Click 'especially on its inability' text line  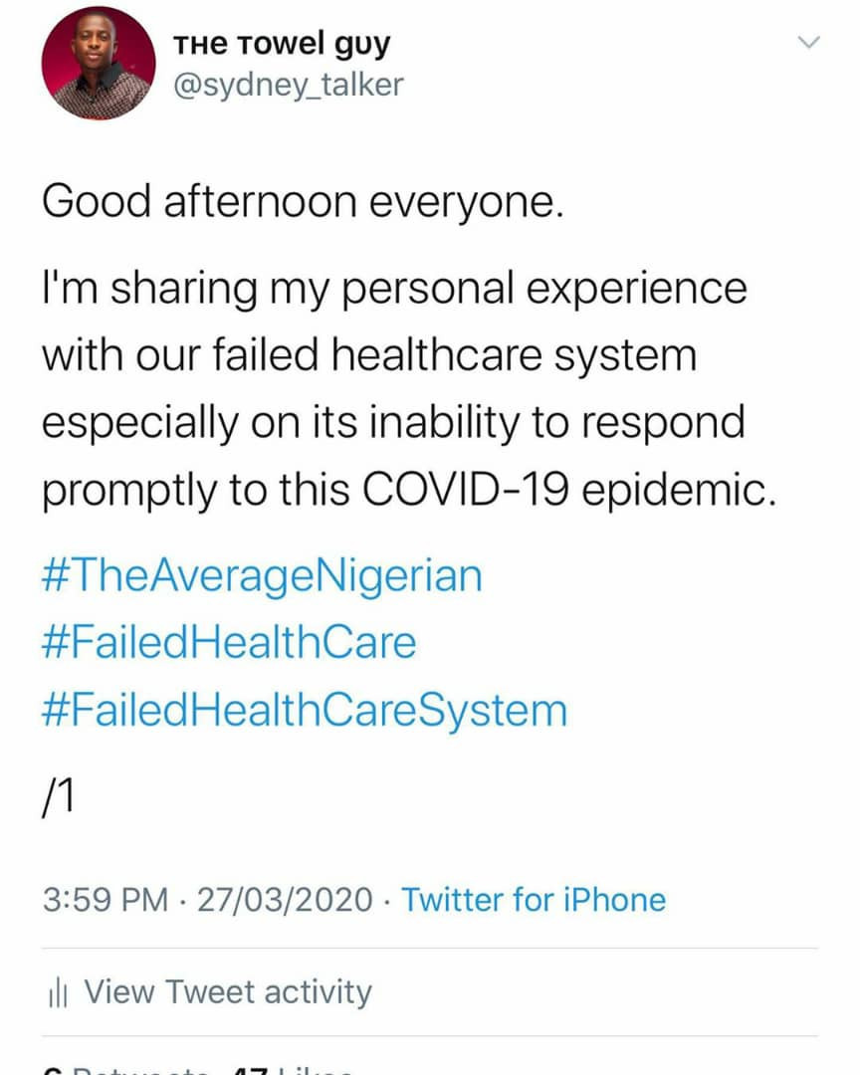[281, 423]
